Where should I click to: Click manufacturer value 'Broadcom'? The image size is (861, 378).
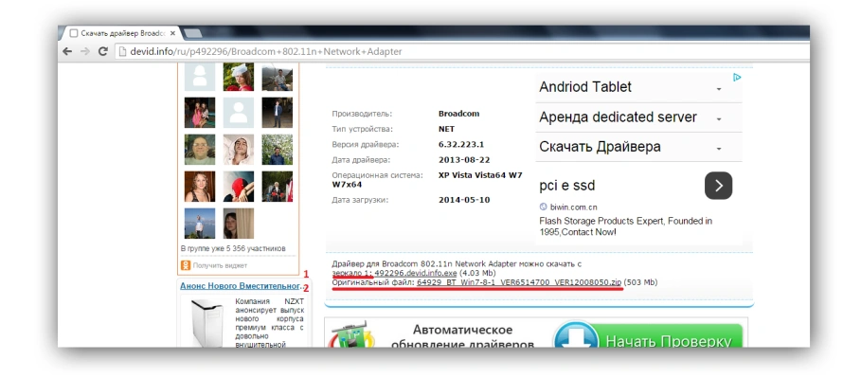(x=459, y=114)
